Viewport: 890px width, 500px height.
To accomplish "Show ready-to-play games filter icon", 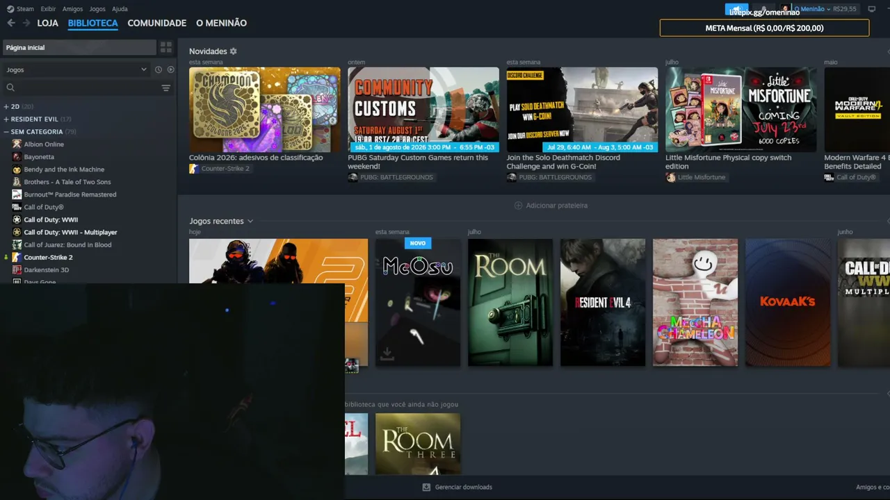I will [x=170, y=69].
